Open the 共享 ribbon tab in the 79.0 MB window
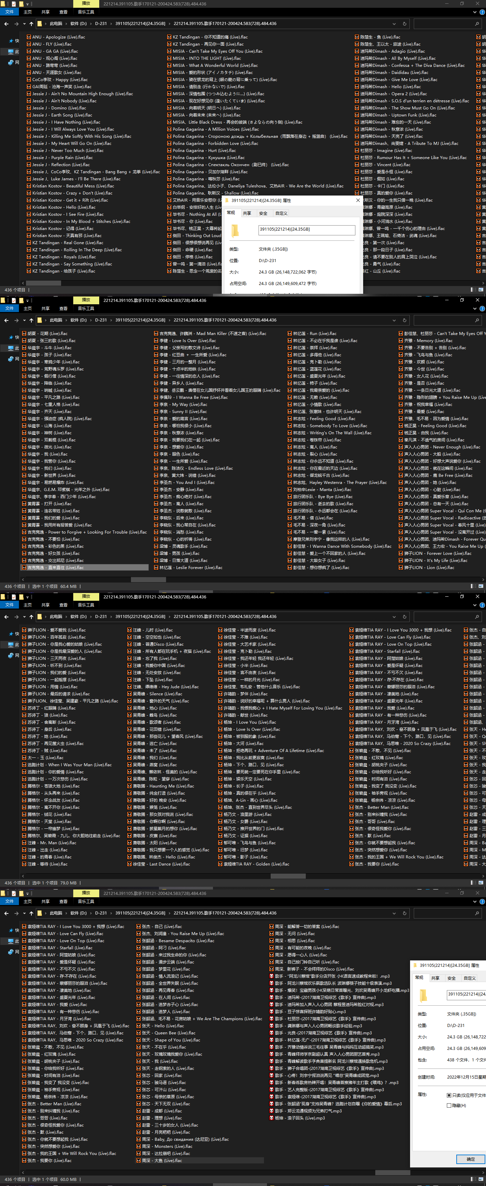Viewport: 486px width, 1186px height. pos(45,605)
